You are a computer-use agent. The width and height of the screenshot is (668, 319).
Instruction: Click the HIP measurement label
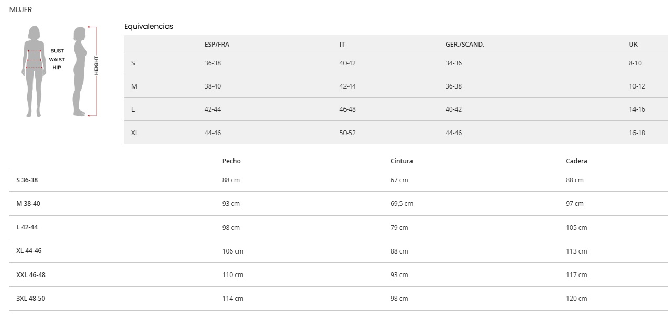[x=57, y=68]
